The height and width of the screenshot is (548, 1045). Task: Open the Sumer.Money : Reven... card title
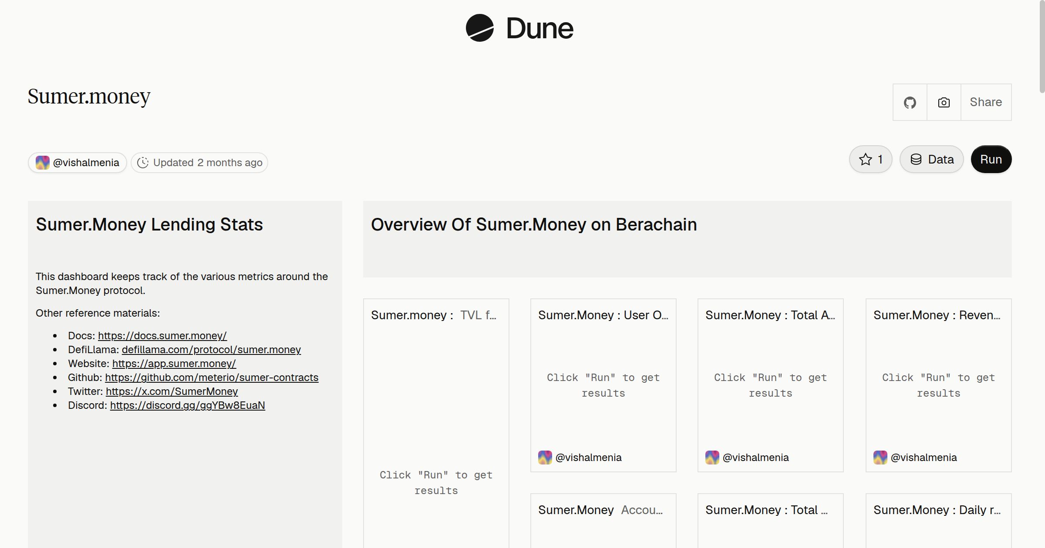tap(937, 315)
